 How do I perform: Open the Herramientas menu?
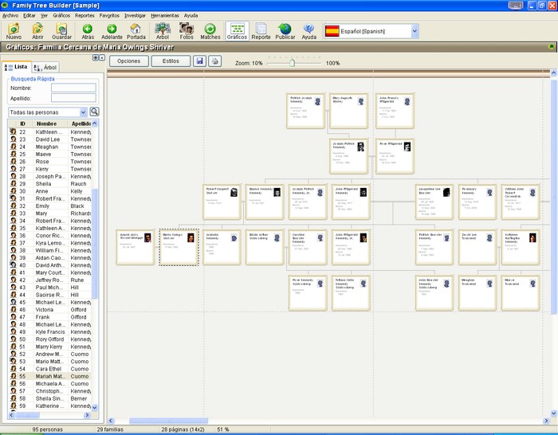pyautogui.click(x=165, y=16)
